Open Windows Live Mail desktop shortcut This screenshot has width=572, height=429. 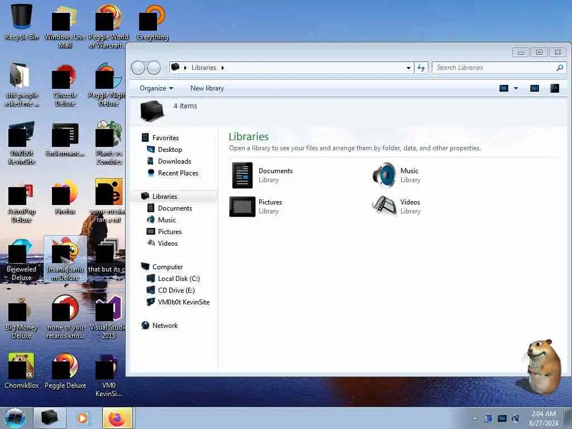click(65, 26)
